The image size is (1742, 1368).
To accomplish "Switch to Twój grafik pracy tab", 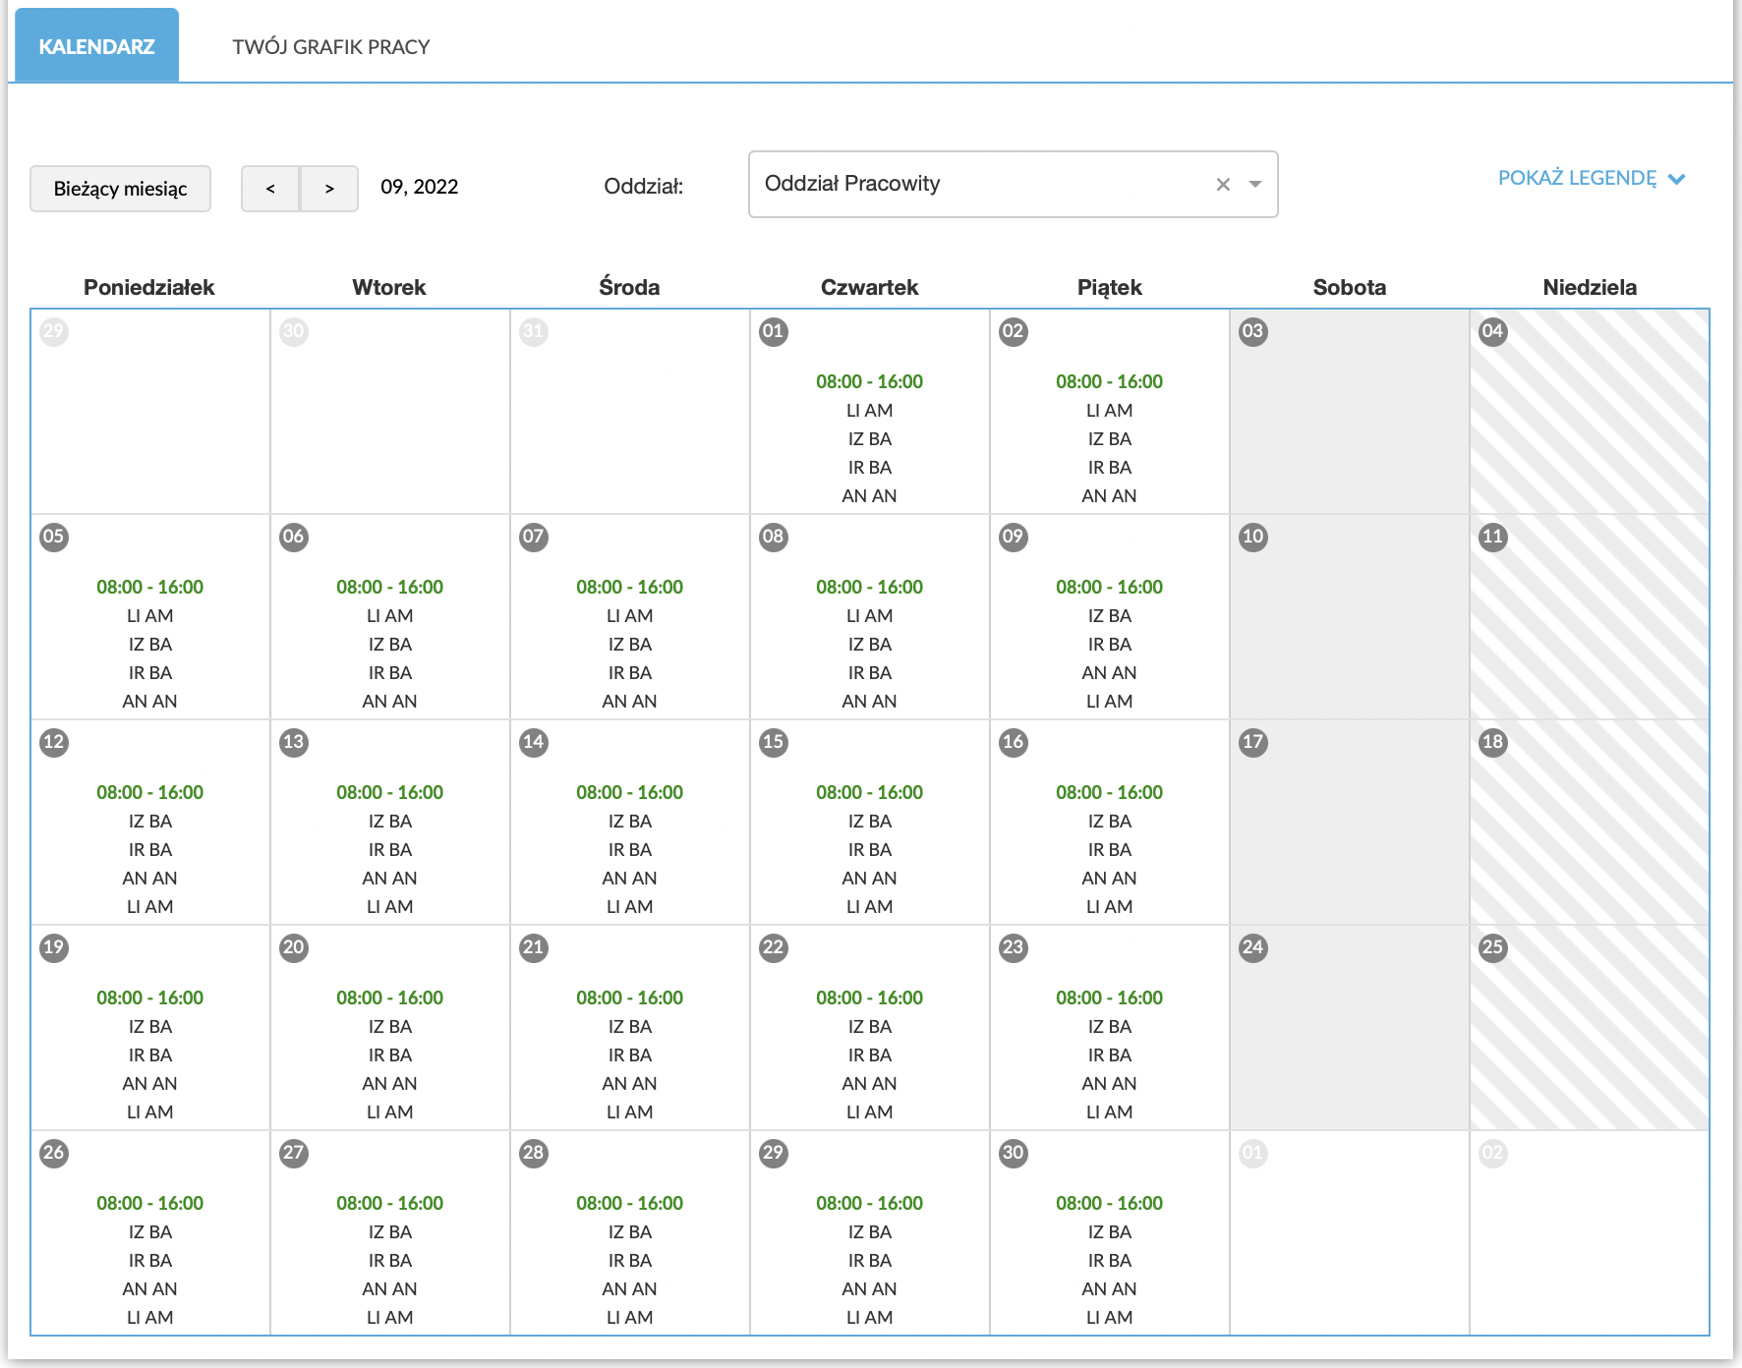I will click(x=331, y=47).
